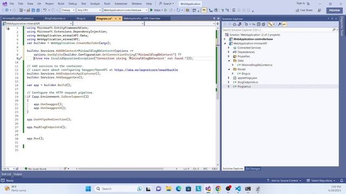Click the Hot Reload circular arrow icon
This screenshot has width=346, height=194.
(178, 10)
